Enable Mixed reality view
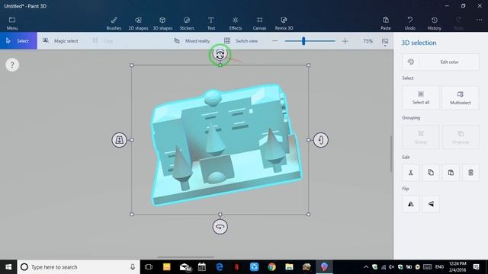This screenshot has height=274, width=488. pos(191,40)
